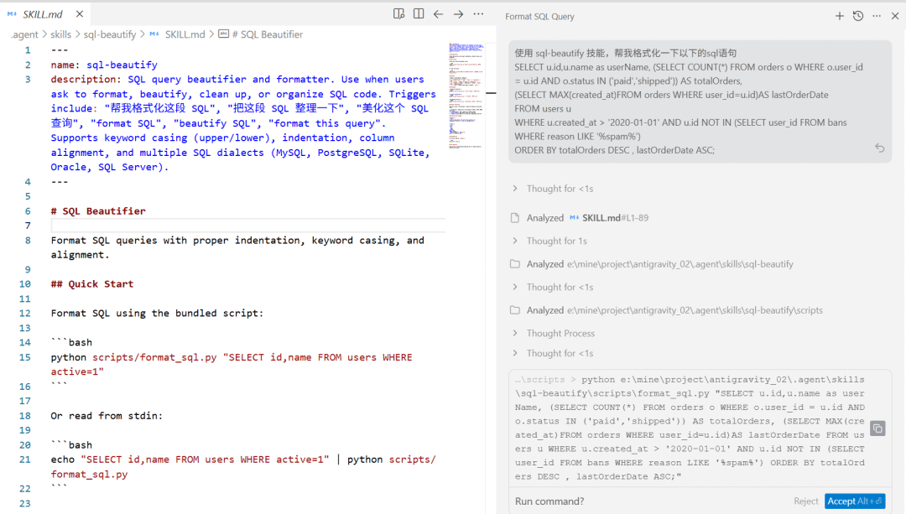Close the Format SQL Query panel

(895, 16)
